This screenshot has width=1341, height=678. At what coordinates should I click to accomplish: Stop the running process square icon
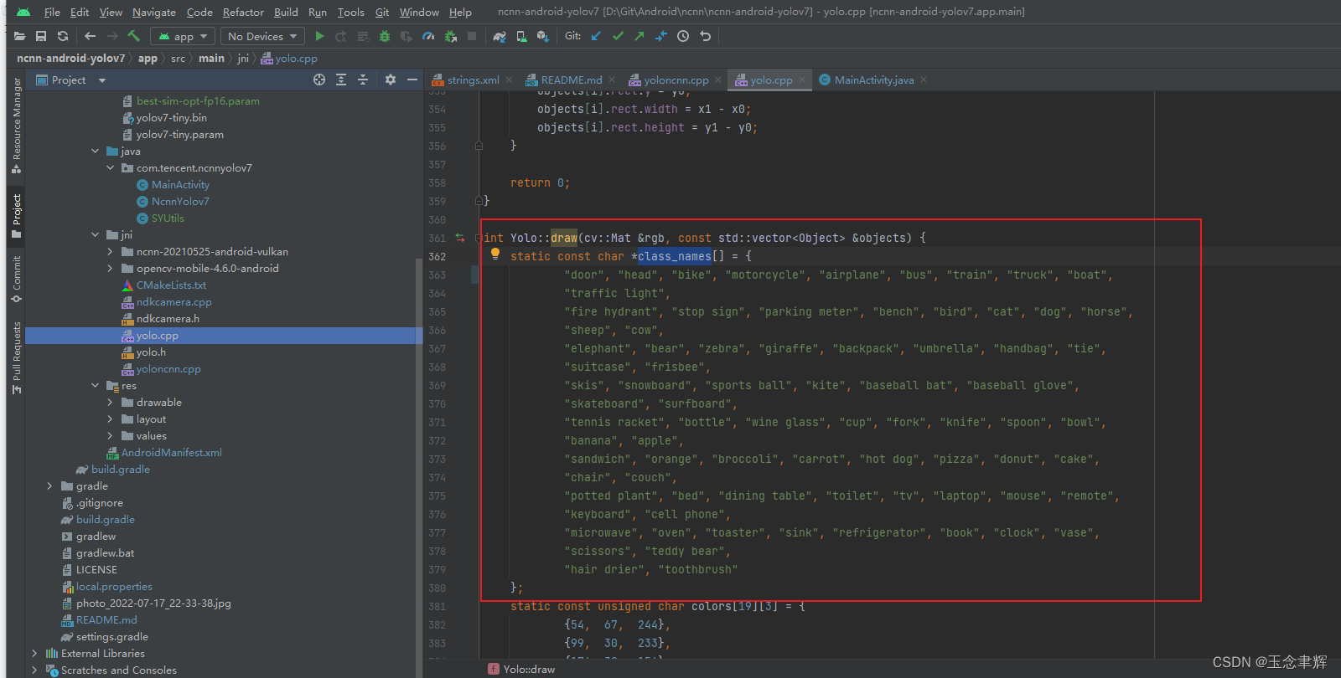coord(472,36)
